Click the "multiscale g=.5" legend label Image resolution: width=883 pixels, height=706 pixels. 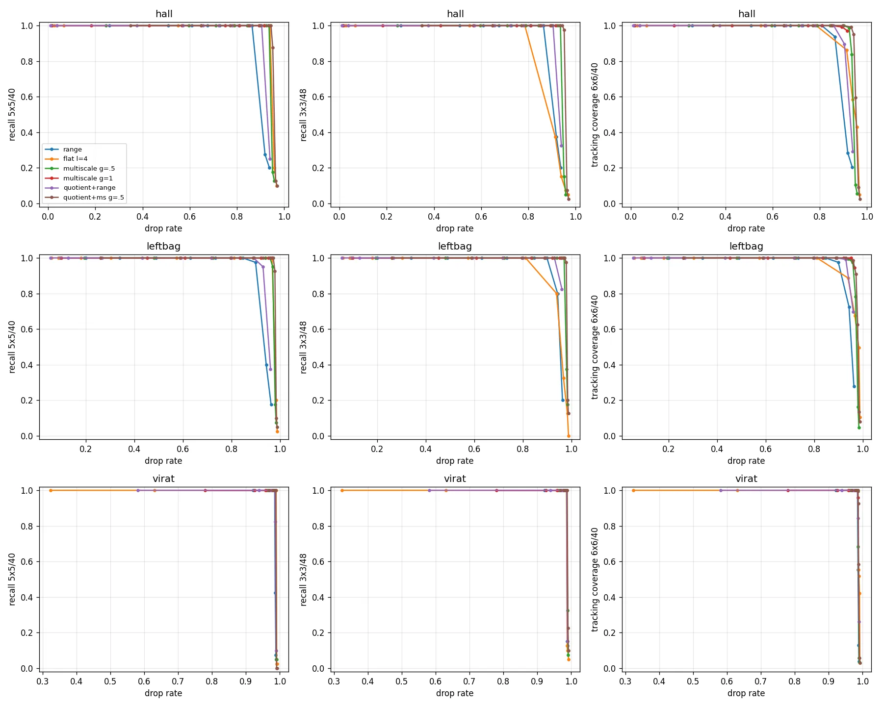coord(89,169)
